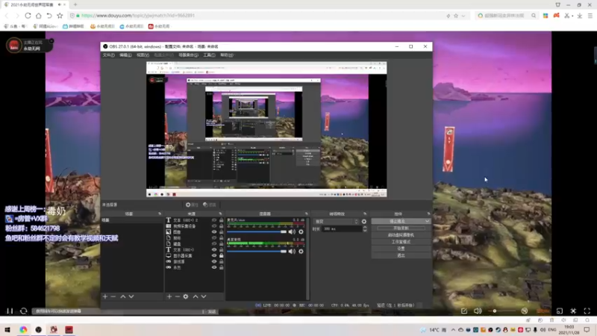Open the Windows Start menu

tap(7, 329)
